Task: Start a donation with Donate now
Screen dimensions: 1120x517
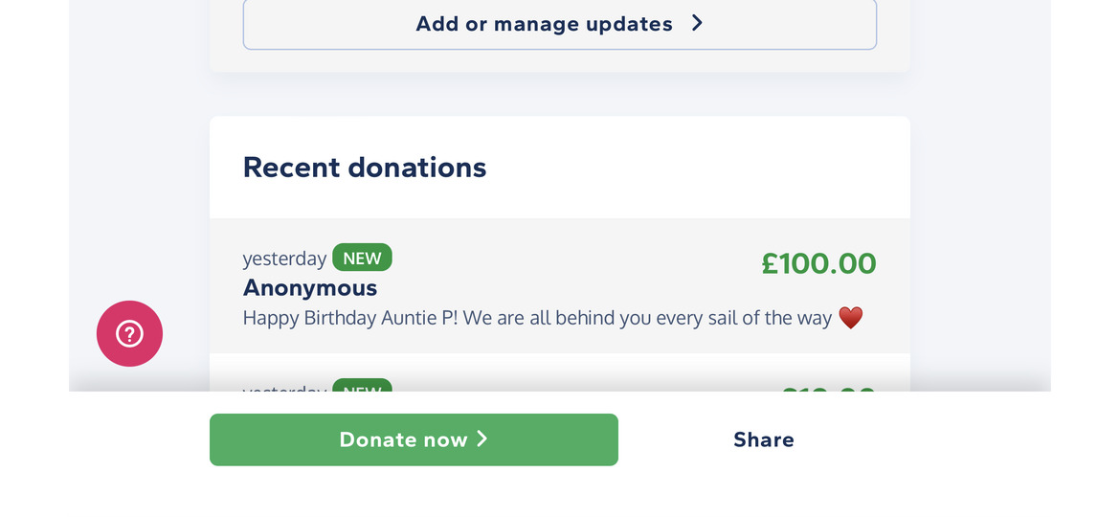Action: point(414,439)
